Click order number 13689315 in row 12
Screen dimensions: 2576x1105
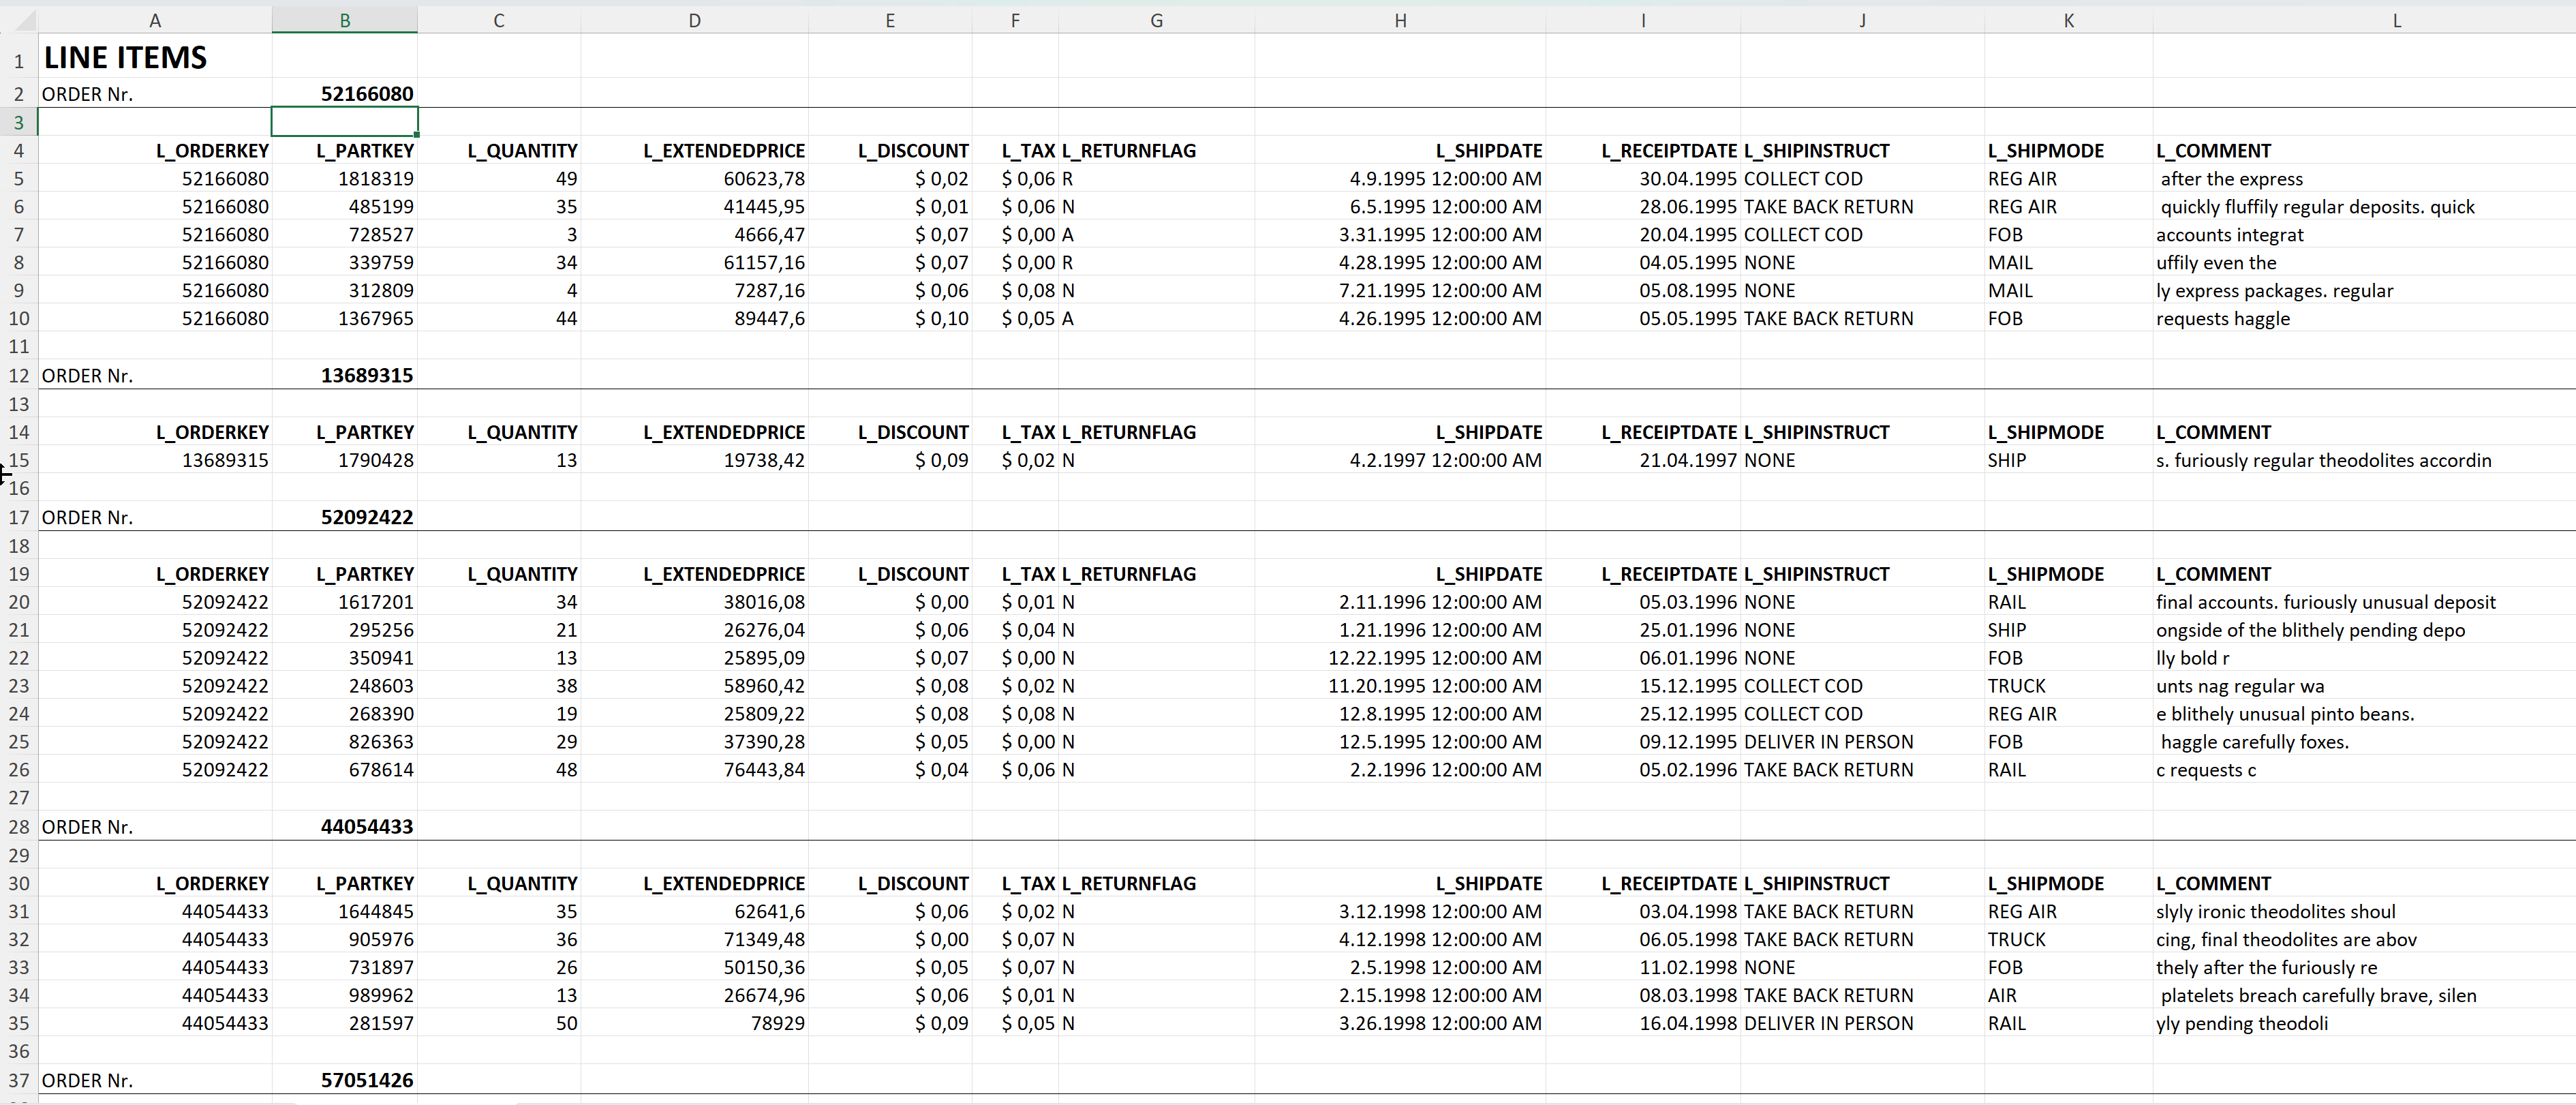pyautogui.click(x=367, y=376)
